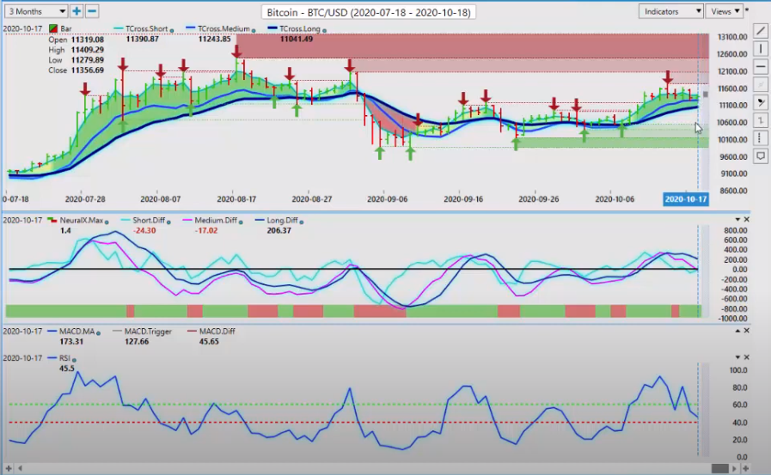
Task: Click the Long.Diff legend label
Action: pyautogui.click(x=282, y=220)
